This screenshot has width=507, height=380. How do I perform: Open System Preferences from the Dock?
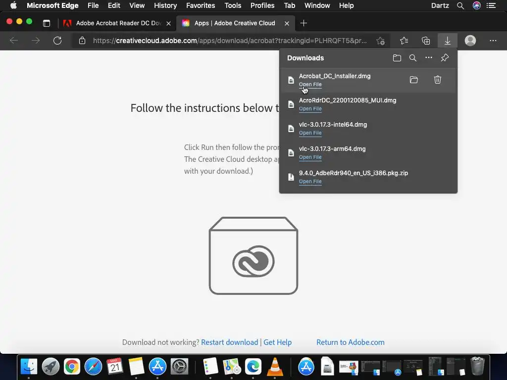tap(179, 367)
